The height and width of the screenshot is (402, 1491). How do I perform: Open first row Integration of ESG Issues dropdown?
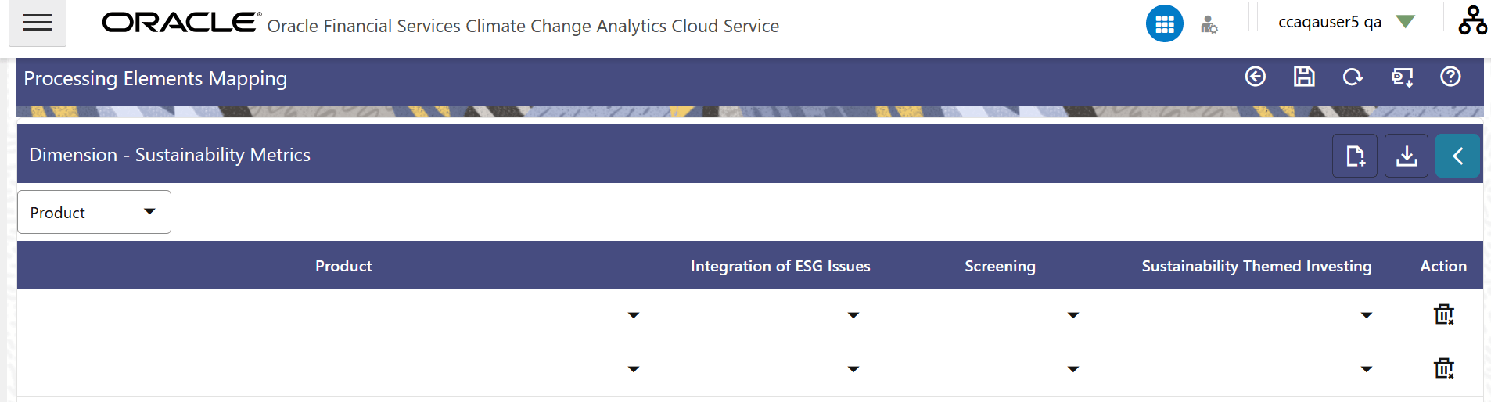point(853,315)
